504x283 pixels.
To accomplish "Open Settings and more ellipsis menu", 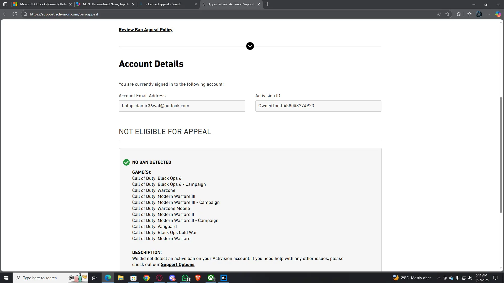I will click(488, 14).
